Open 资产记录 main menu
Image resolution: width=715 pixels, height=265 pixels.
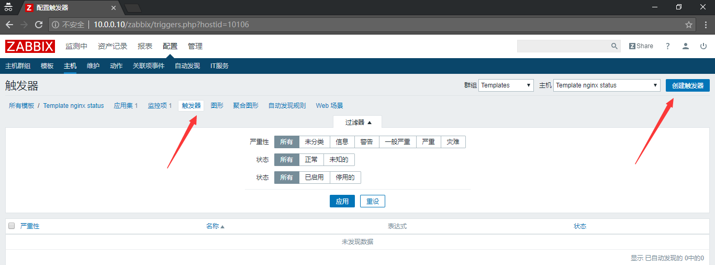(113, 46)
